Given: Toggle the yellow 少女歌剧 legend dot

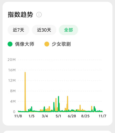Looking at the screenshot, I should [47, 44].
